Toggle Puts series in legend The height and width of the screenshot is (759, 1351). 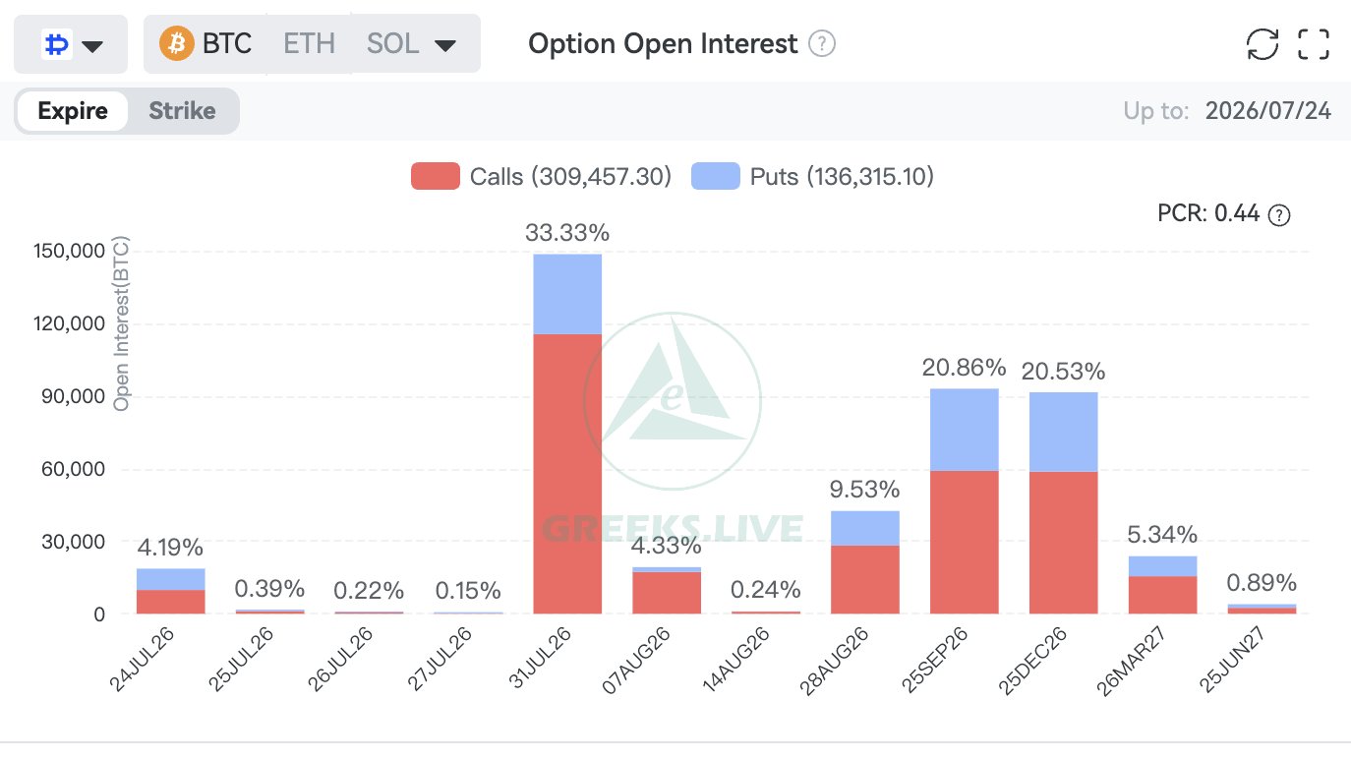tap(813, 177)
